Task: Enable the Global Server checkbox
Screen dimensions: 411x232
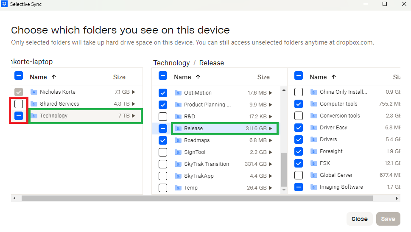Action: (299, 175)
